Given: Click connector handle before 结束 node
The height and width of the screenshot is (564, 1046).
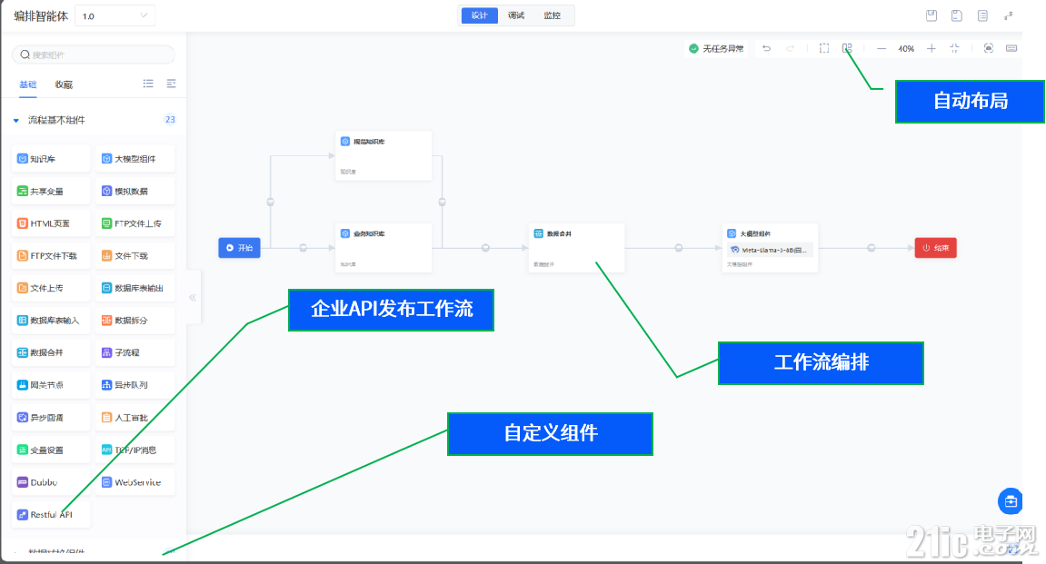Looking at the screenshot, I should coord(872,247).
